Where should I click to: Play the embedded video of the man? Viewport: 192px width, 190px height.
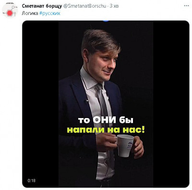[106, 104]
